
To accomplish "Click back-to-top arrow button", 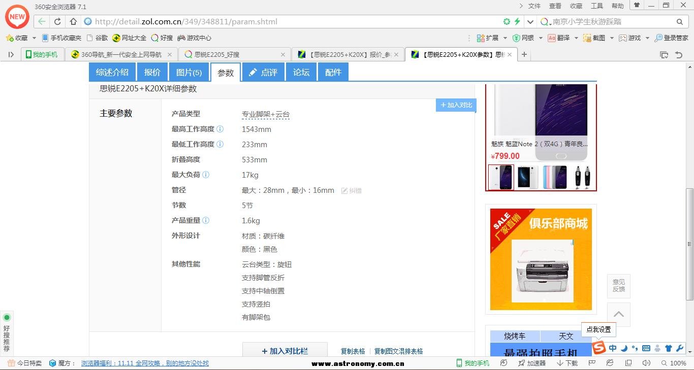I will tap(619, 315).
